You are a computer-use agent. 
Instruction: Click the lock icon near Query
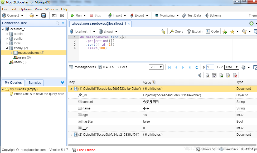(x=163, y=31)
